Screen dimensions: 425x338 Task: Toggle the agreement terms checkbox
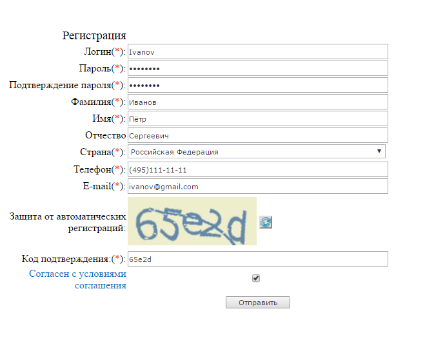256,278
